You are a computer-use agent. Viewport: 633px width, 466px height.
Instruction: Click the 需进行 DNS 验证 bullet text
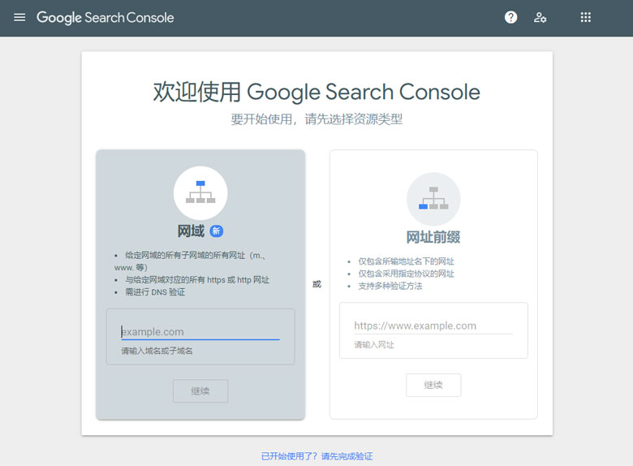(x=154, y=291)
